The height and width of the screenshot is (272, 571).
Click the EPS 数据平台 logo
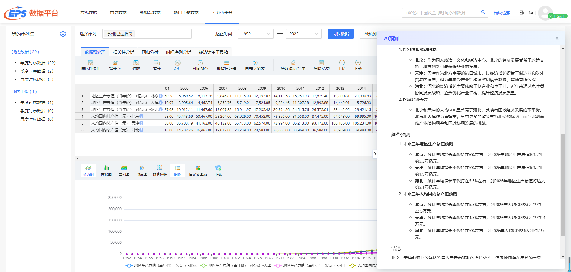[x=31, y=13]
